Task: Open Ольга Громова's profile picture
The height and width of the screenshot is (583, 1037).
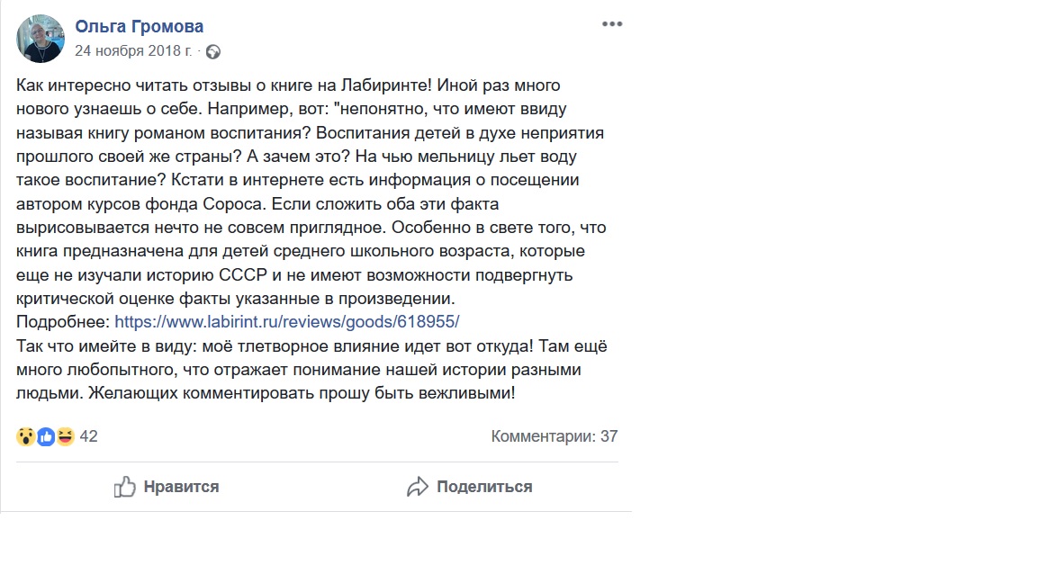Action: click(41, 39)
